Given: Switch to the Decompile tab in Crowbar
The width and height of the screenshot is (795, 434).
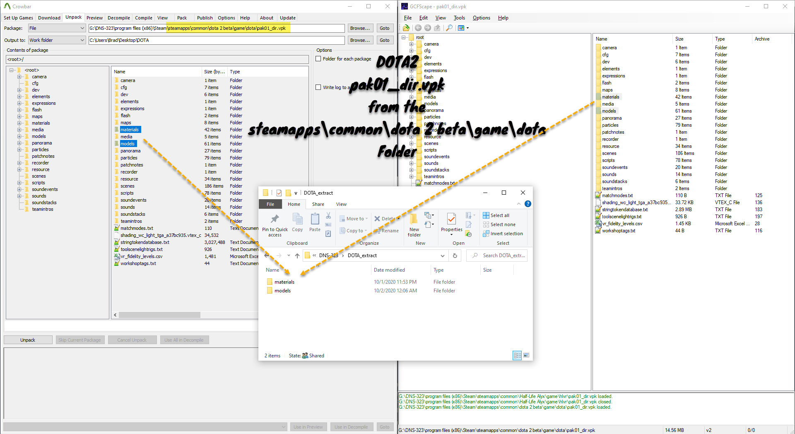Looking at the screenshot, I should (119, 18).
